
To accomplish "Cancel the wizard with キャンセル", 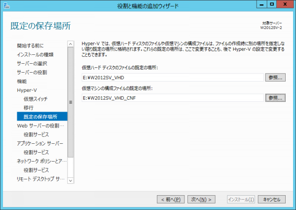I will click(x=271, y=199).
